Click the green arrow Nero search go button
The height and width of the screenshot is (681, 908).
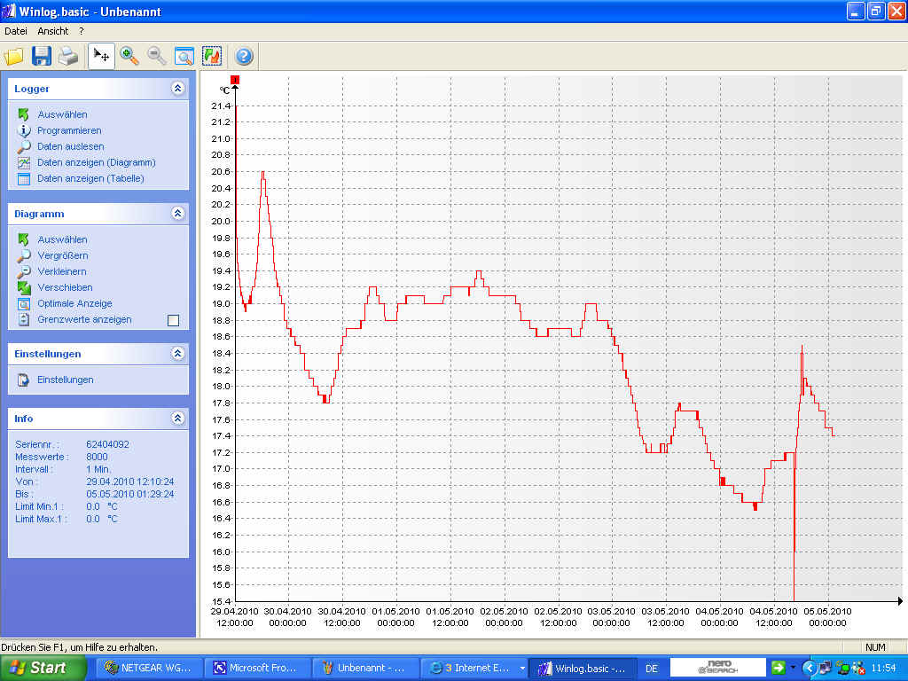[778, 668]
